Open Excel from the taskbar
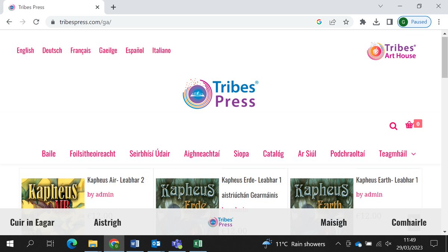 click(x=198, y=244)
